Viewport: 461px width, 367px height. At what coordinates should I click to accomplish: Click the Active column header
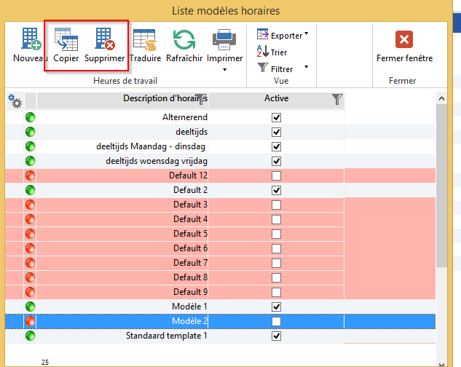(276, 99)
